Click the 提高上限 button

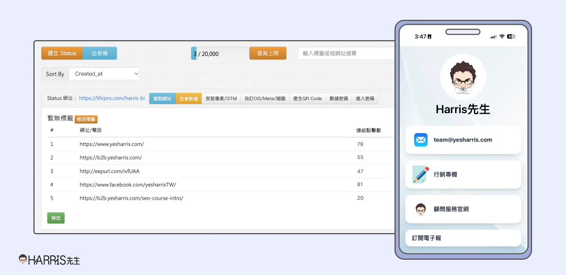click(x=268, y=53)
